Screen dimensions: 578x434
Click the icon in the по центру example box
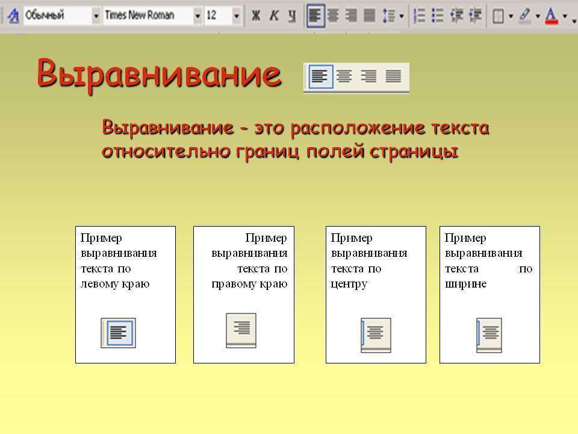pyautogui.click(x=376, y=335)
